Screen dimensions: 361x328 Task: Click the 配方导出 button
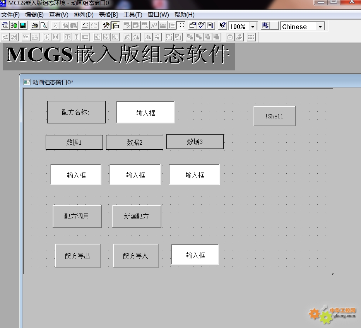click(78, 256)
